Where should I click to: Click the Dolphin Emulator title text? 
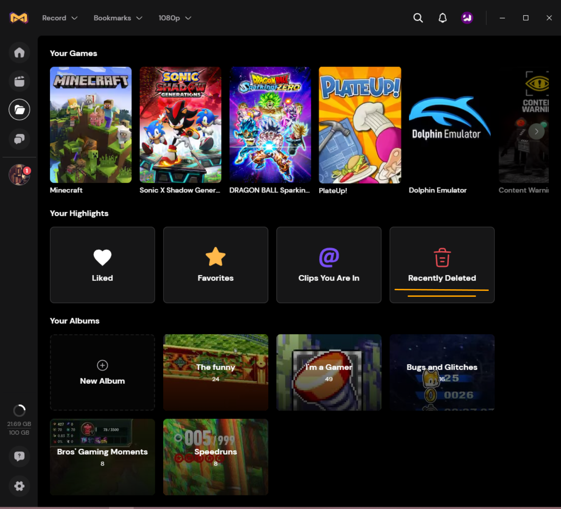pos(437,190)
